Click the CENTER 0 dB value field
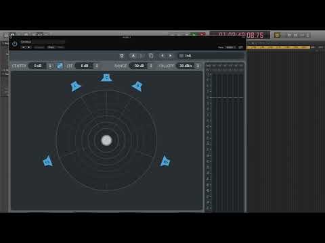325x243 pixels. 38,65
